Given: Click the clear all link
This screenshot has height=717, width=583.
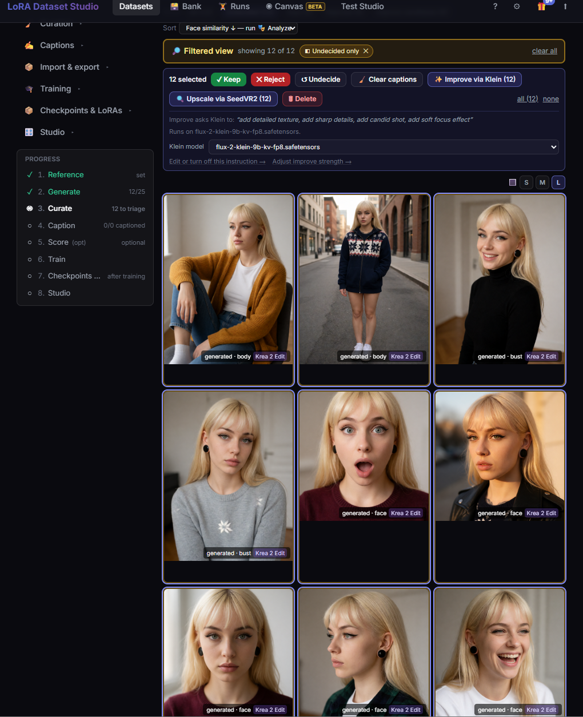Looking at the screenshot, I should (545, 51).
